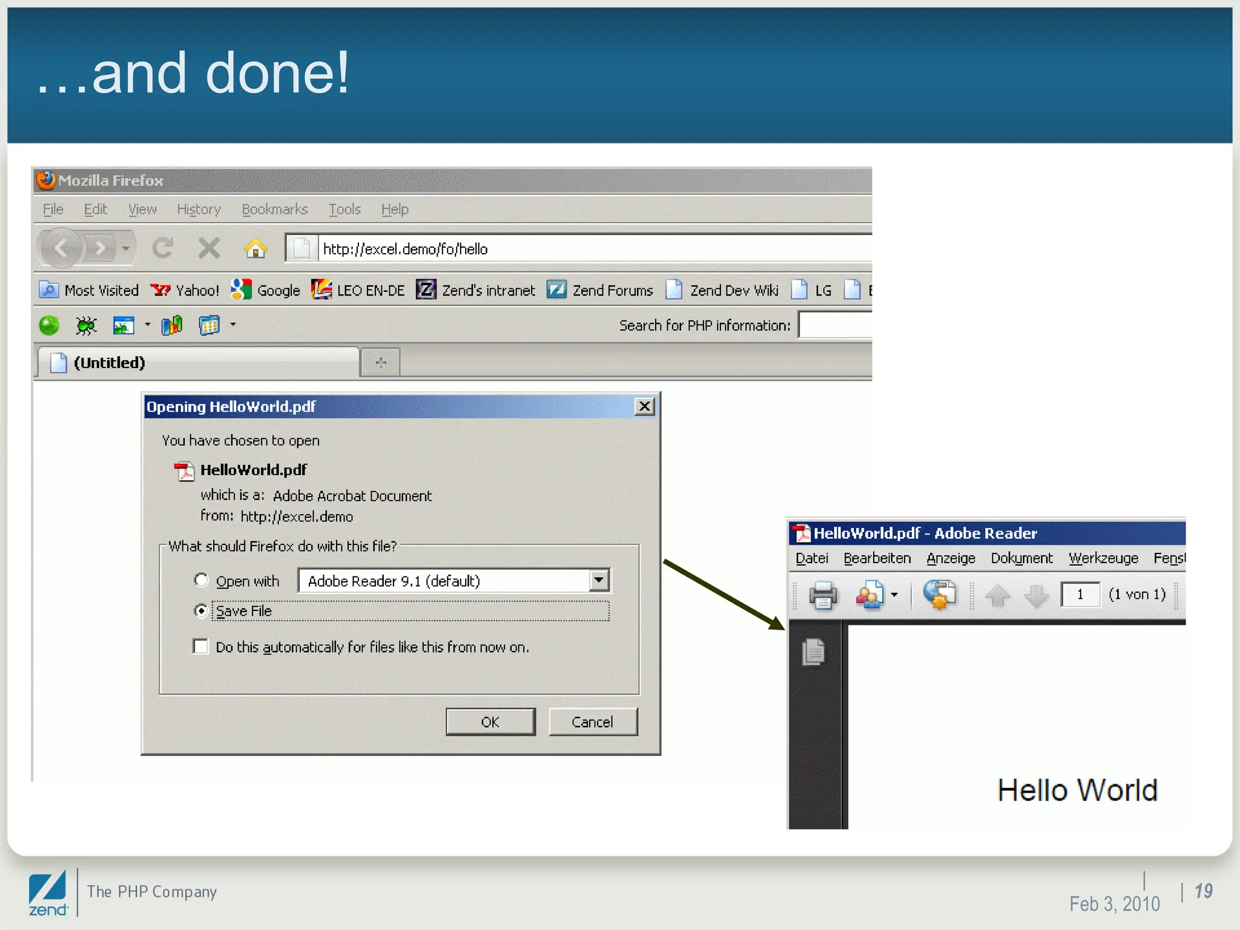Click the page icon in address bar
The width and height of the screenshot is (1240, 930).
(302, 248)
